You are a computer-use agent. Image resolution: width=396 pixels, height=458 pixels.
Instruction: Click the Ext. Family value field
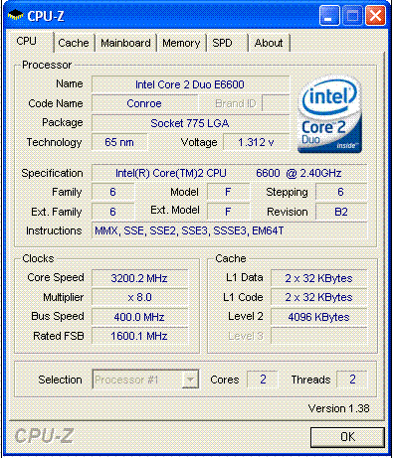click(x=113, y=212)
